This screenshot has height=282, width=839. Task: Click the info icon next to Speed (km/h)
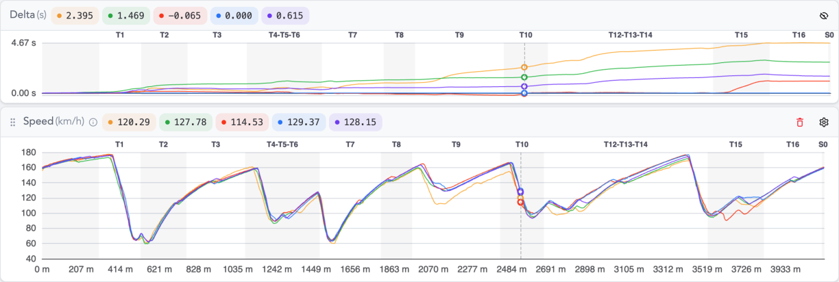[x=93, y=123]
